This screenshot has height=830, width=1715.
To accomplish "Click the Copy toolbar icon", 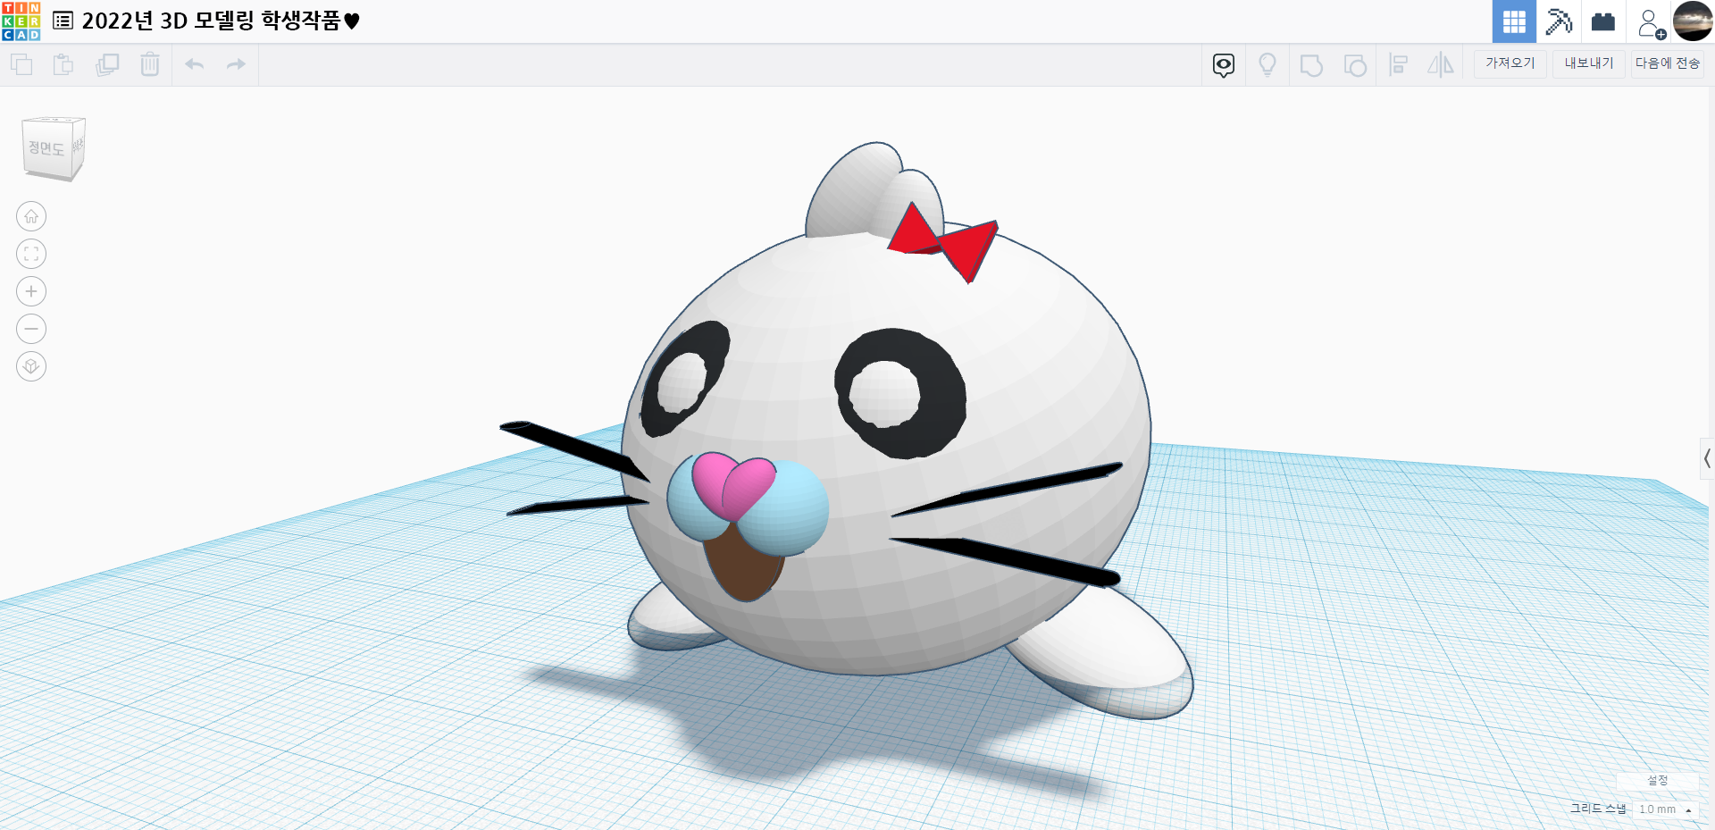I will pyautogui.click(x=21, y=64).
